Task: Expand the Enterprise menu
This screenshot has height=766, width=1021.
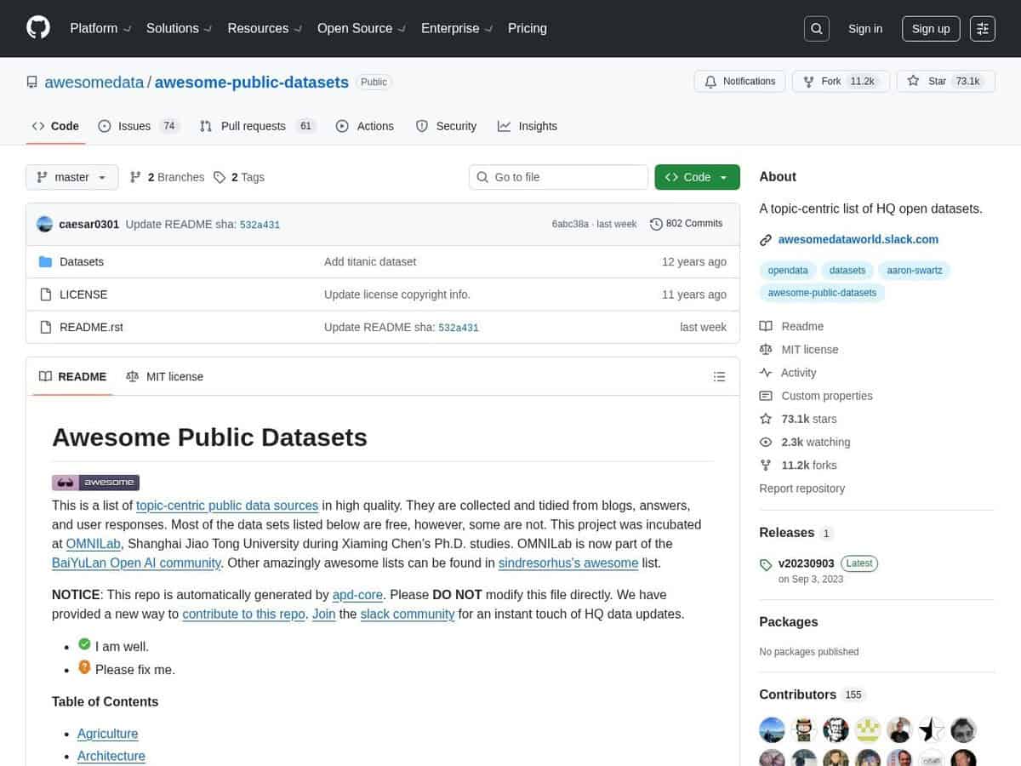Action: click(x=457, y=28)
